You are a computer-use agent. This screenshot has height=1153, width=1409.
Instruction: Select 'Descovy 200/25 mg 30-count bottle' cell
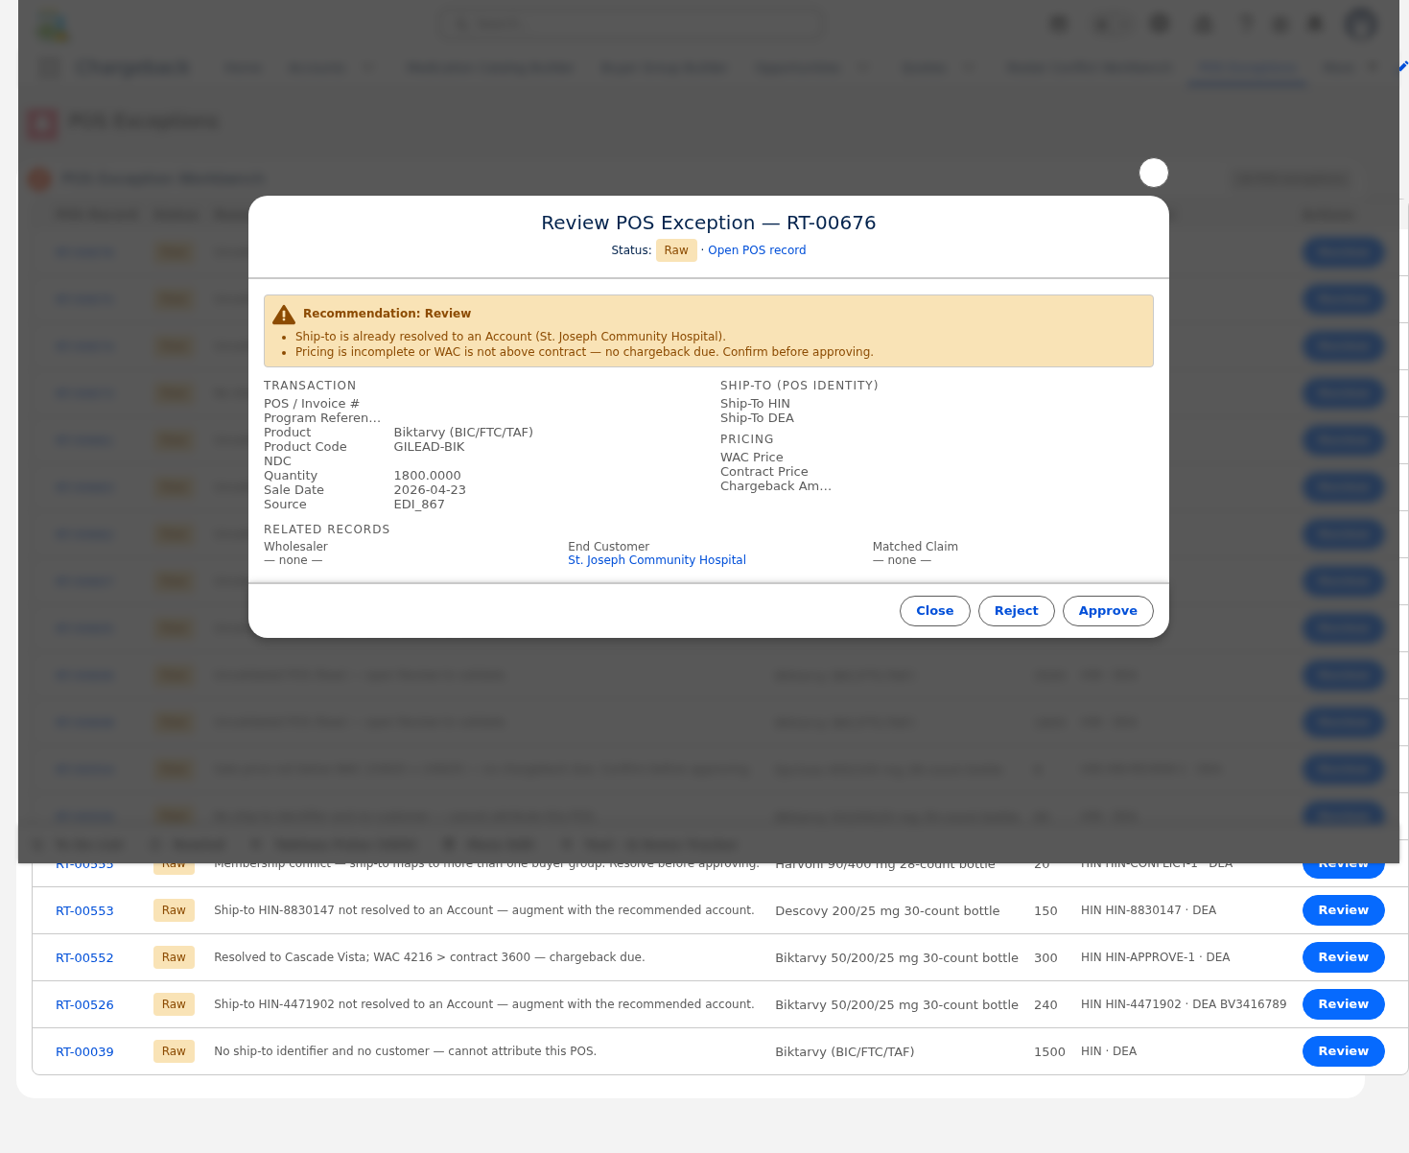click(887, 910)
